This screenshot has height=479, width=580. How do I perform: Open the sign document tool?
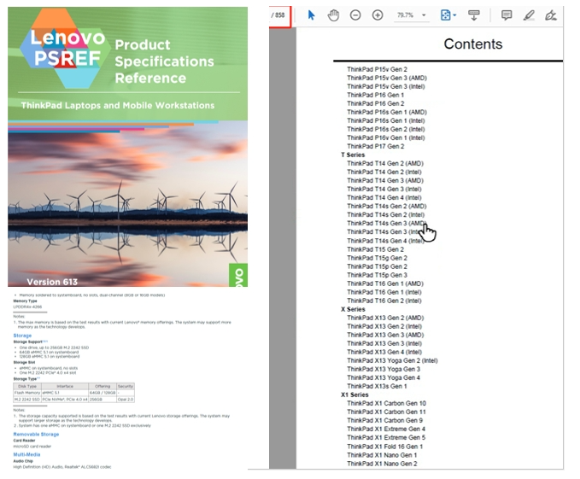(551, 15)
